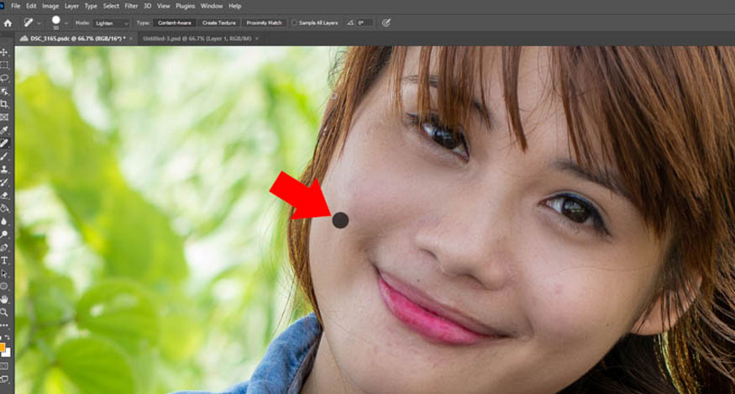The height and width of the screenshot is (394, 735).
Task: Swap foreground and background colors
Action: [8, 338]
